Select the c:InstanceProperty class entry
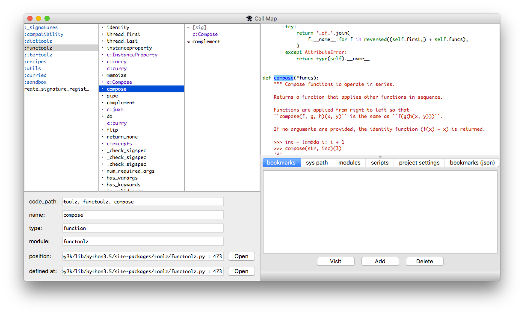The height and width of the screenshot is (315, 524). pos(142,55)
